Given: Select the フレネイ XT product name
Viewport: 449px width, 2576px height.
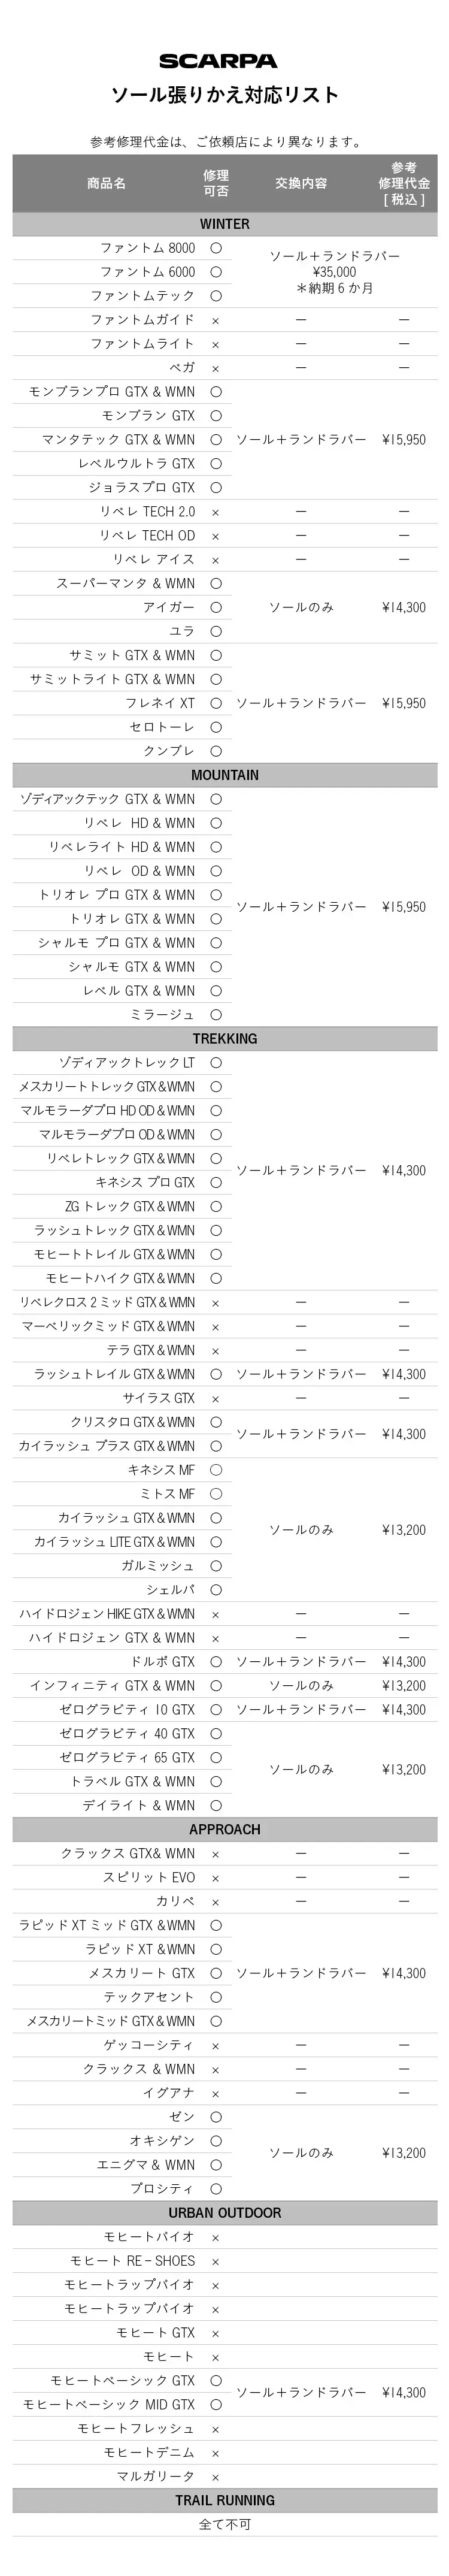Looking at the screenshot, I should pos(159,703).
